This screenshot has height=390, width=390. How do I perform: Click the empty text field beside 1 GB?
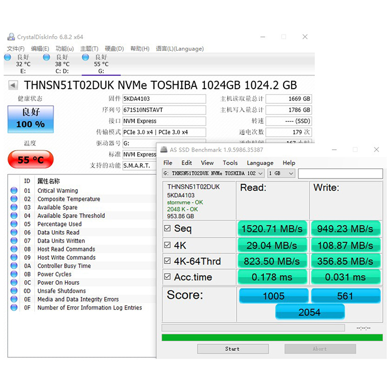pos(340,173)
